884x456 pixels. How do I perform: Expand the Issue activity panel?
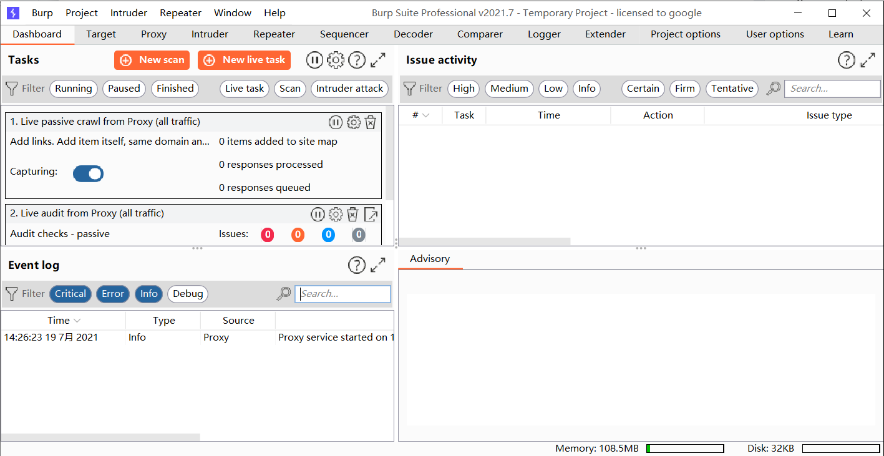click(x=868, y=60)
